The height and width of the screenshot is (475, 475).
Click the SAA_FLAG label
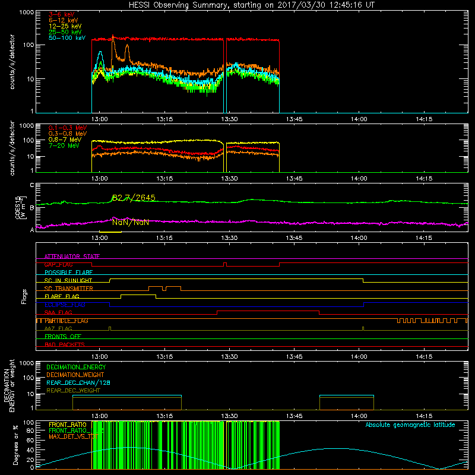click(58, 312)
